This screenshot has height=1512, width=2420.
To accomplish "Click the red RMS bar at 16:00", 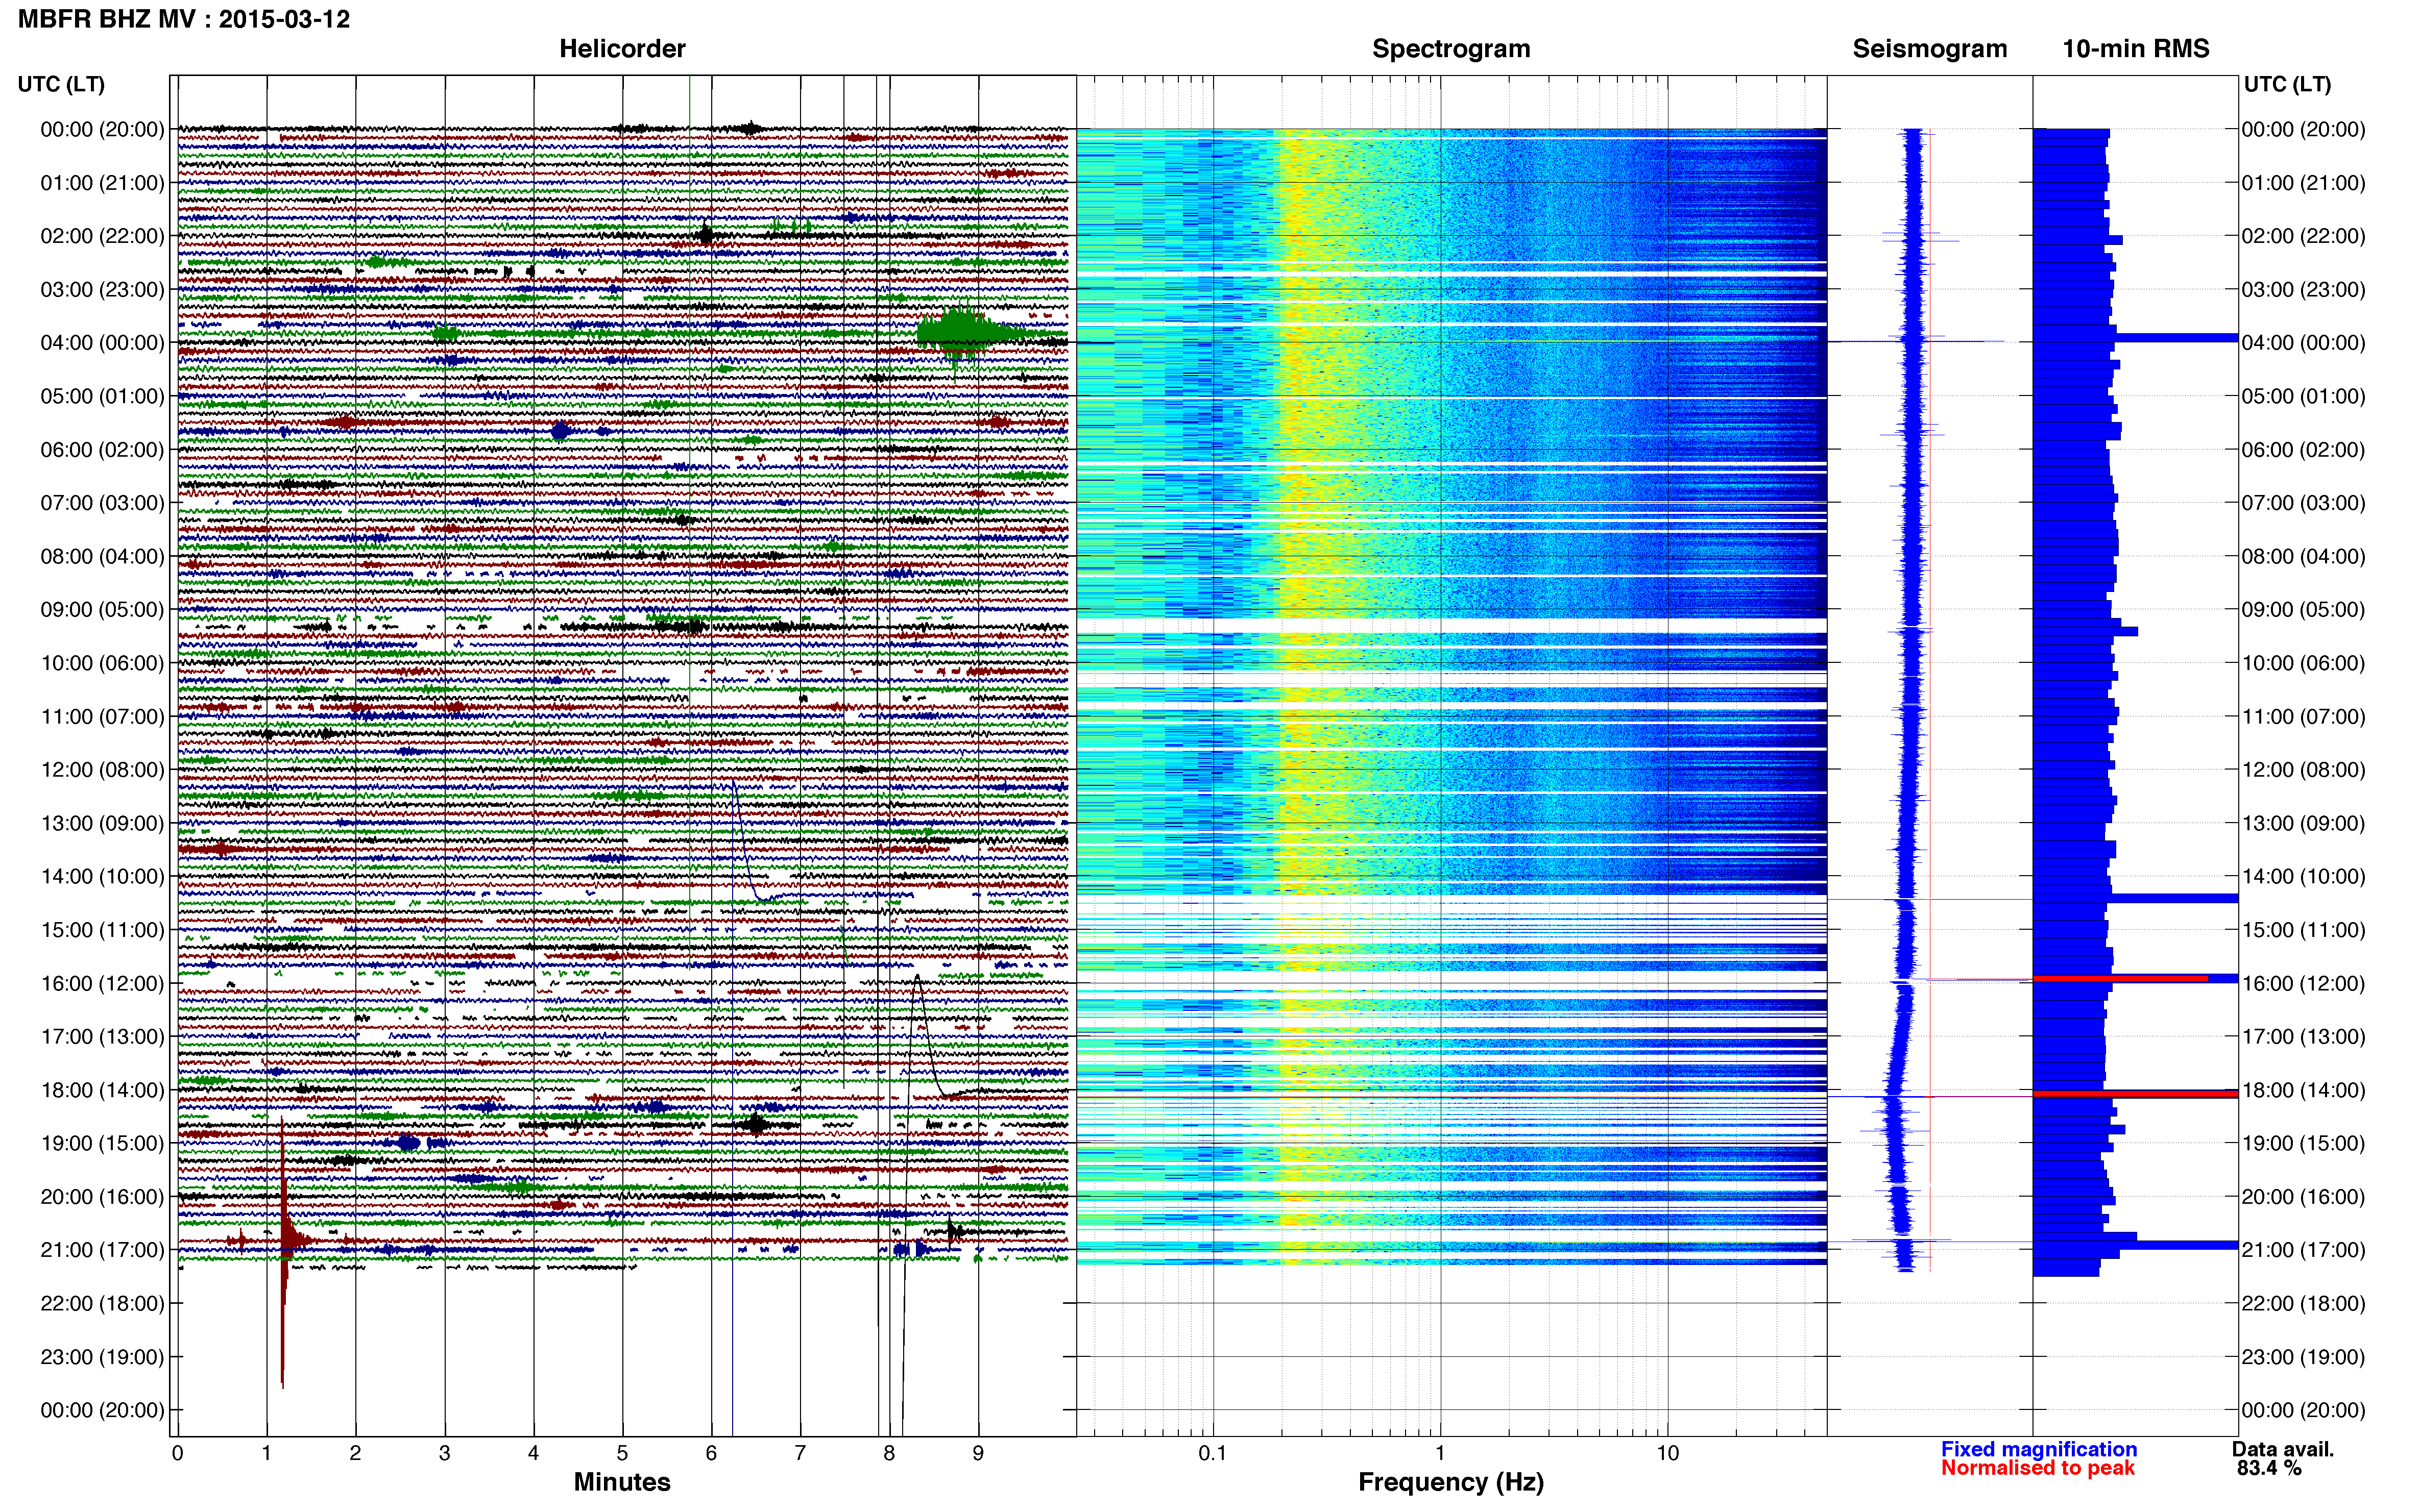I will click(x=2120, y=979).
